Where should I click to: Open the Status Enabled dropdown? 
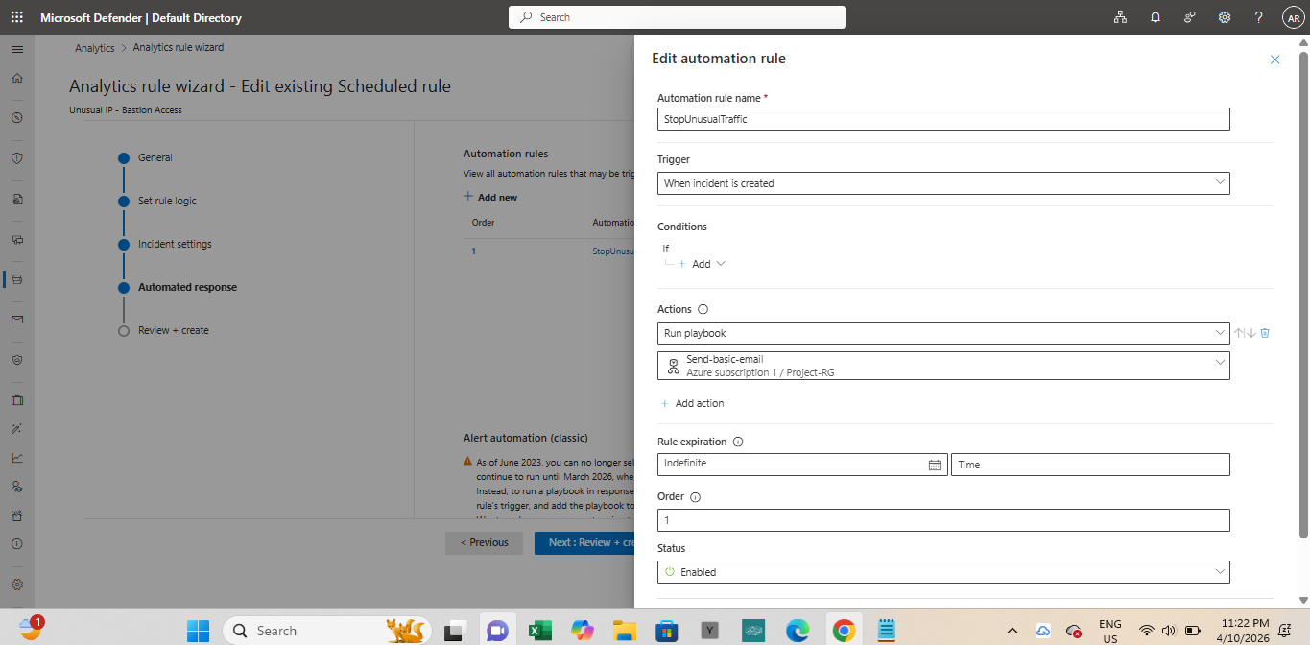coord(943,572)
